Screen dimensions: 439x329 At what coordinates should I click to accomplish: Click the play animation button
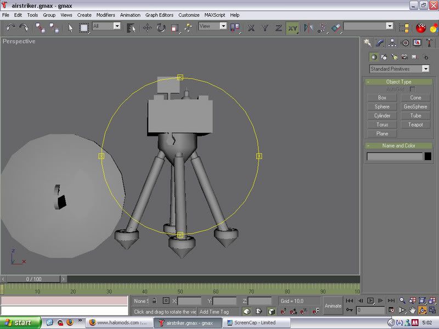coord(370,300)
